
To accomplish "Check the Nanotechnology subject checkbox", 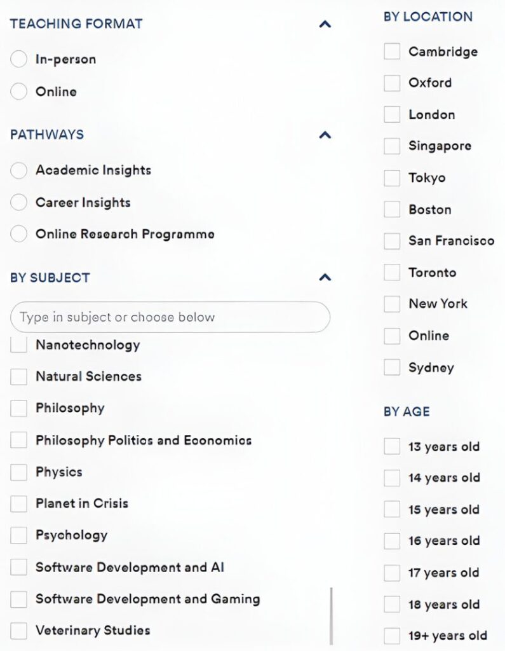I will [x=19, y=345].
